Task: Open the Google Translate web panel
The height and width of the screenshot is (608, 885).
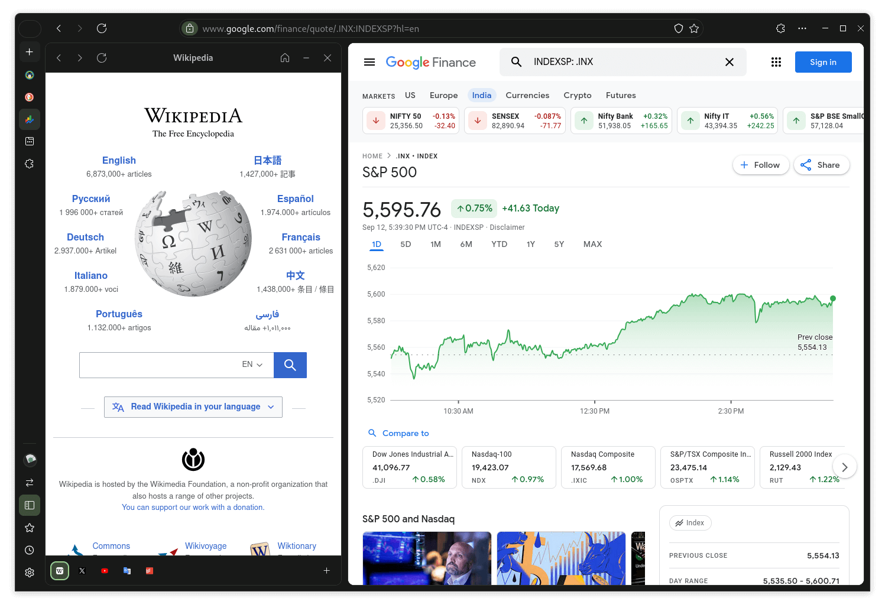Action: 127,571
